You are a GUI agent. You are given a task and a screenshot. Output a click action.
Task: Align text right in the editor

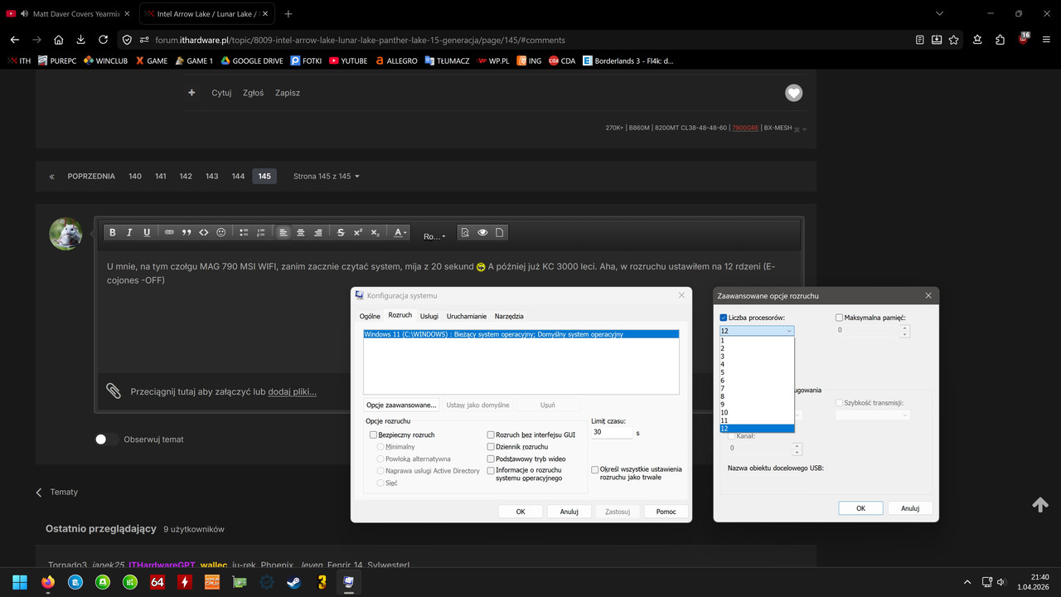(x=318, y=233)
